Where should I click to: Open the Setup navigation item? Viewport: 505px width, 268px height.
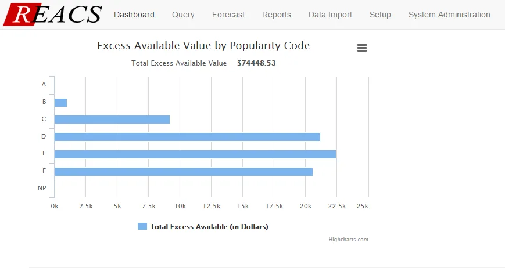point(380,15)
